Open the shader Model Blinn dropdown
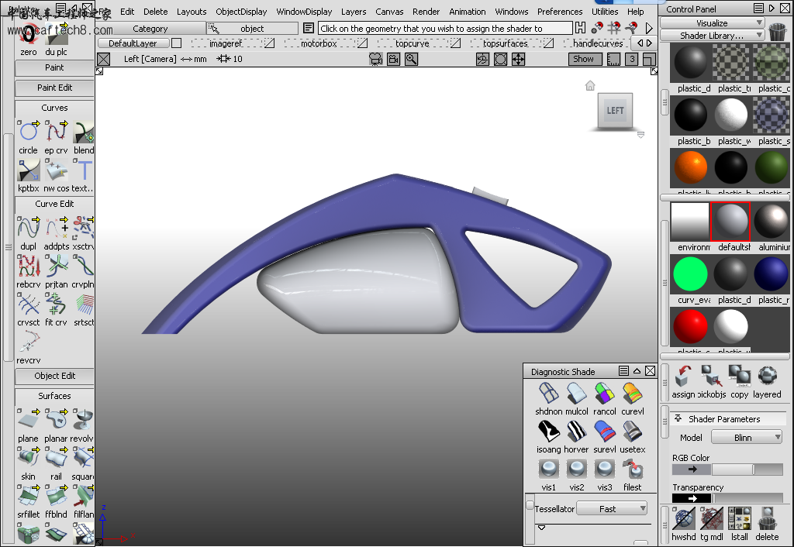The height and width of the screenshot is (547, 794). click(x=747, y=437)
